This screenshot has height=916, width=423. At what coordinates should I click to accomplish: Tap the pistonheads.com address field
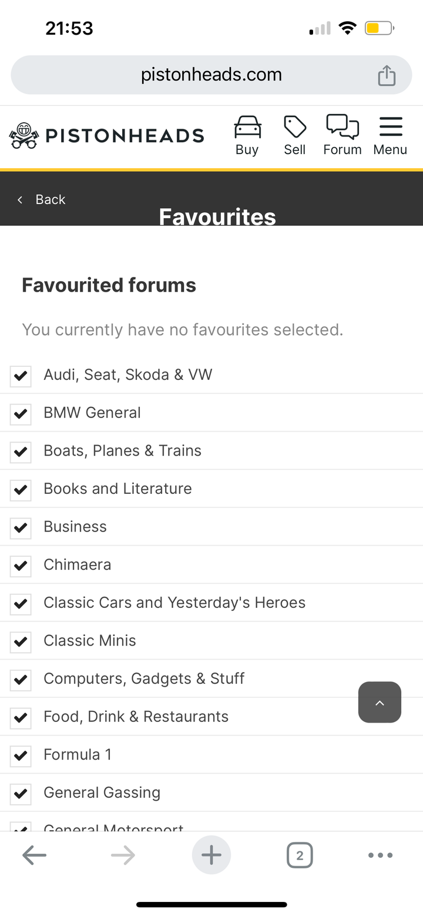(211, 75)
